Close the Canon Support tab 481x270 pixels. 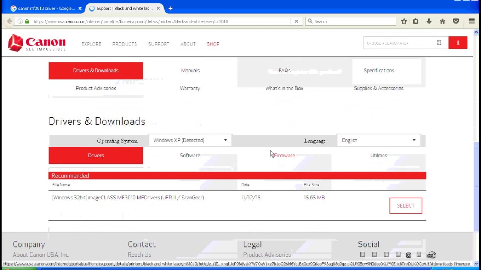click(158, 8)
